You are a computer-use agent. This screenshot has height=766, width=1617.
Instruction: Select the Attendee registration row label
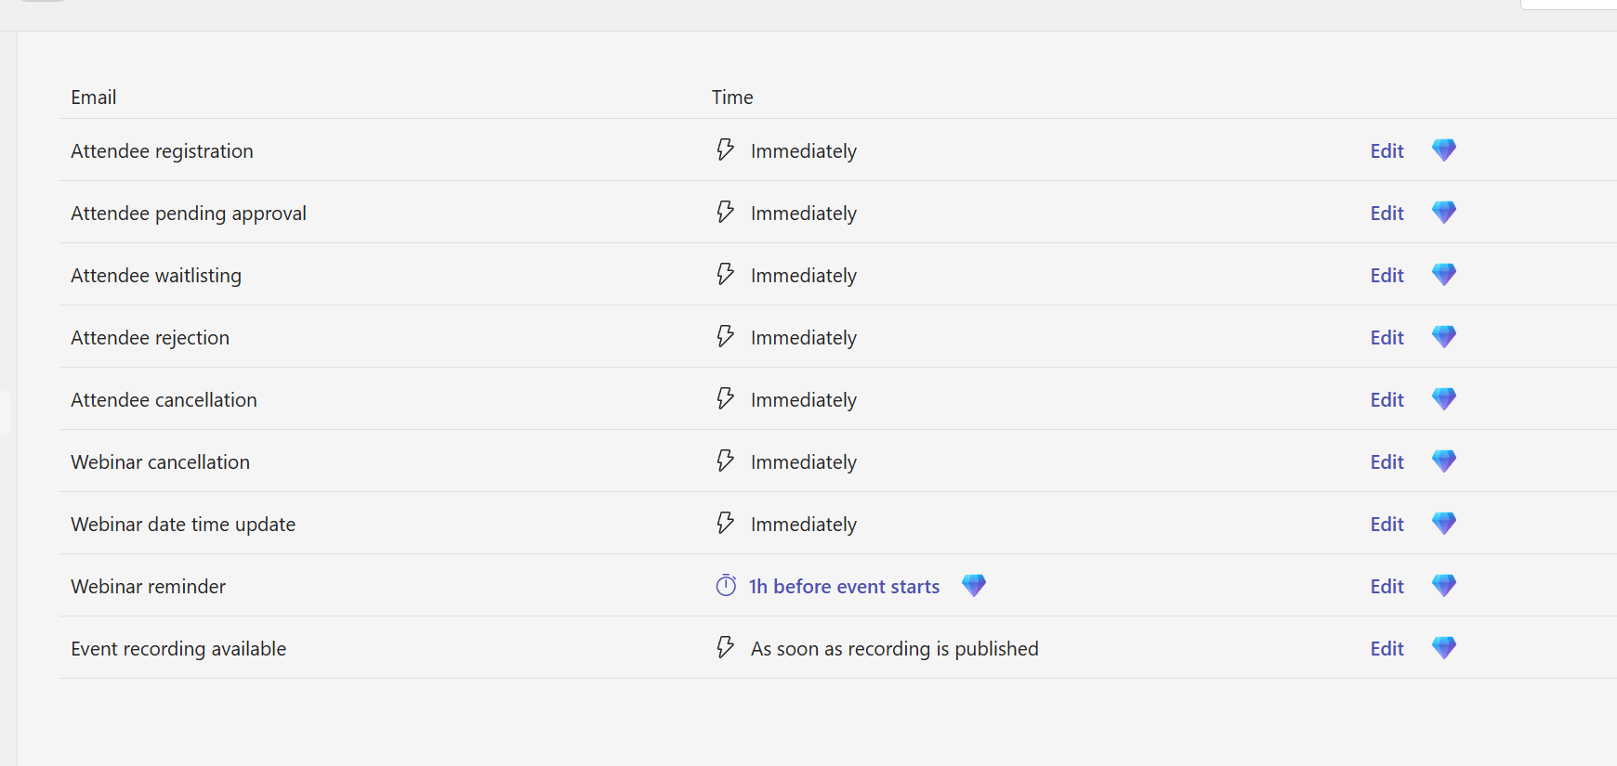162,151
